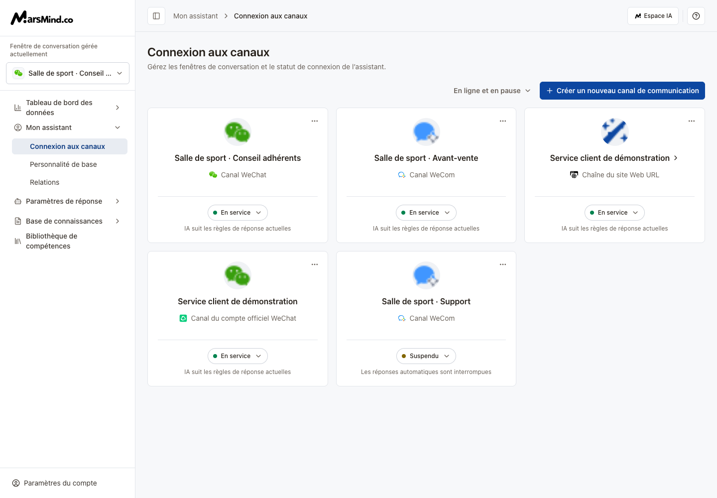Click WeChat avatar on Conseil adhérents card

coord(238,132)
